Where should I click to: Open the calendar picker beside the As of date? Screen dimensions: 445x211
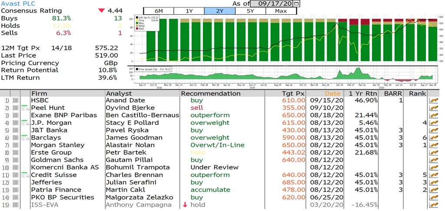tap(296, 3)
